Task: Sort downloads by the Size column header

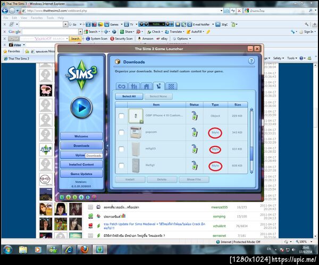Action: pos(238,105)
